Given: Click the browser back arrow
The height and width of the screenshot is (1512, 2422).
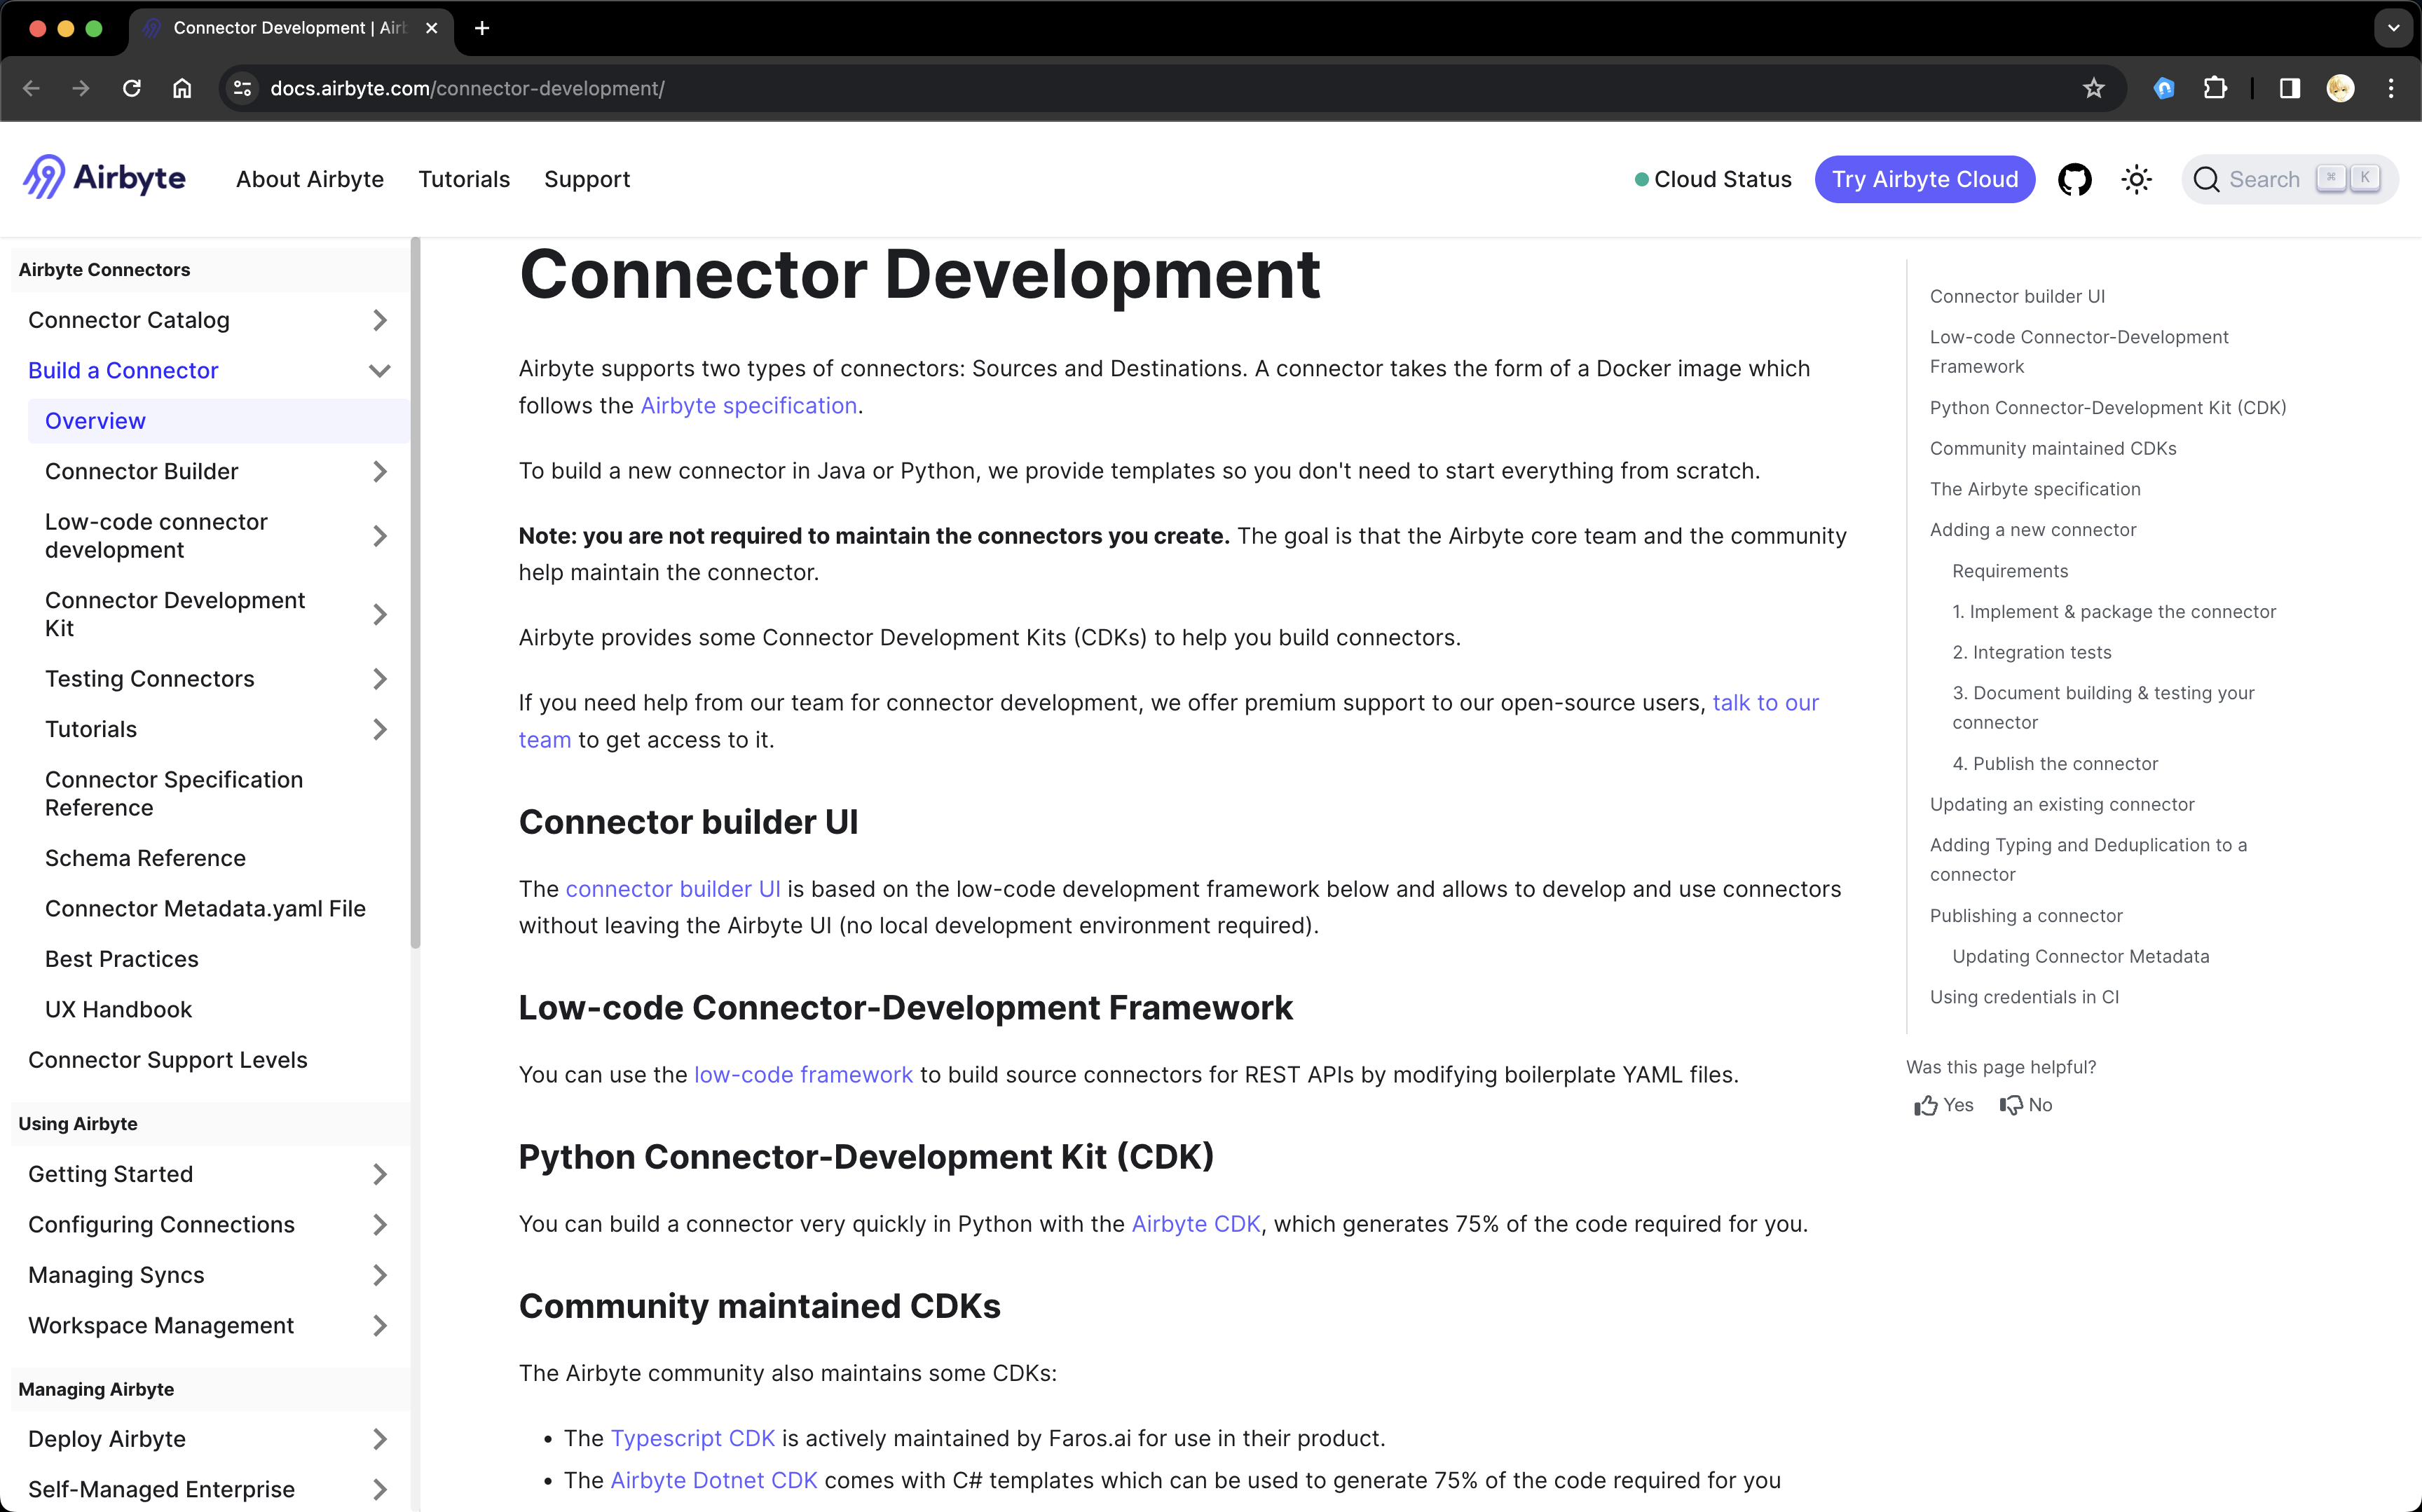Looking at the screenshot, I should coord(31,88).
